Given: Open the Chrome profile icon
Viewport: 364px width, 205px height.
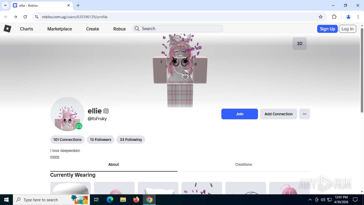Looking at the screenshot, I should pyautogui.click(x=348, y=17).
